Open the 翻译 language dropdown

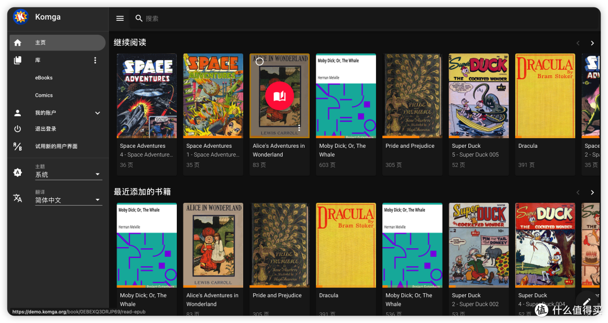point(69,200)
